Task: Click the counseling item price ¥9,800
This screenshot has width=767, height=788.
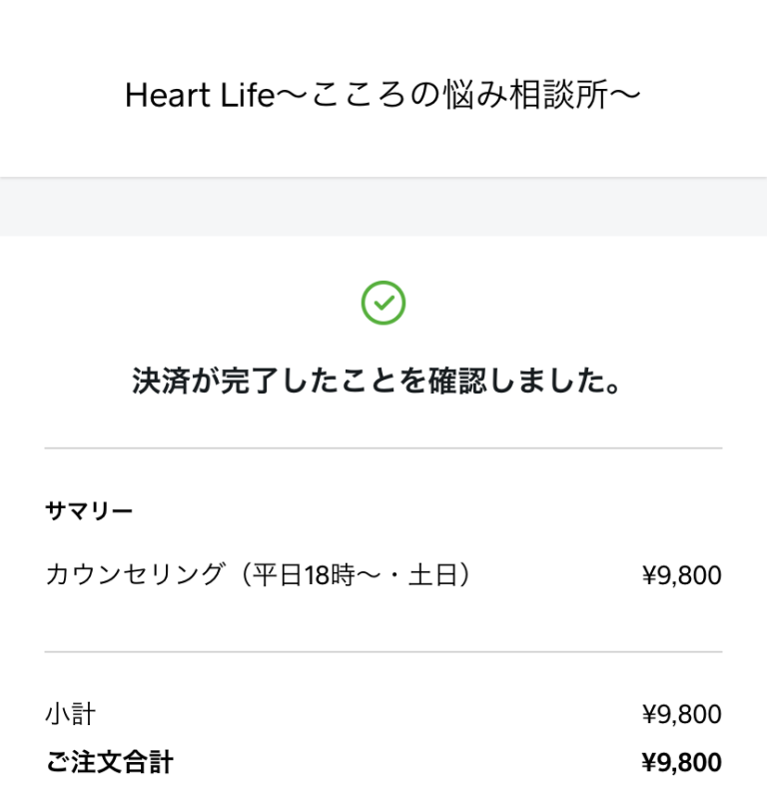Action: 681,575
